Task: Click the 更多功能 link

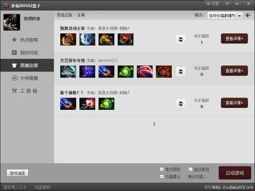Action: coord(198,177)
